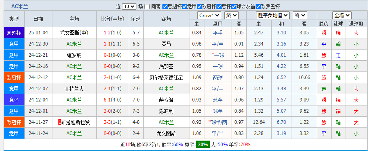Click handicap 两球 in 贝尔格莱德红星 row
The image size is (368, 151).
pyautogui.click(x=218, y=77)
